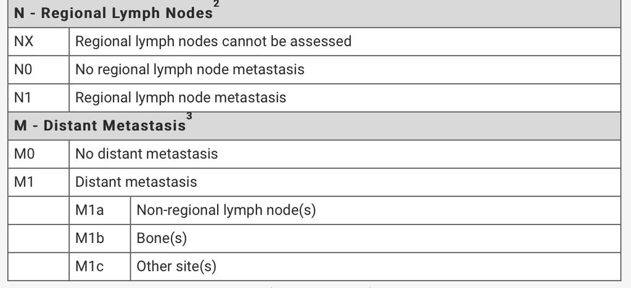Click 'Regional lymph node metastasis' description
Image resolution: width=631 pixels, height=288 pixels.
pyautogui.click(x=181, y=97)
